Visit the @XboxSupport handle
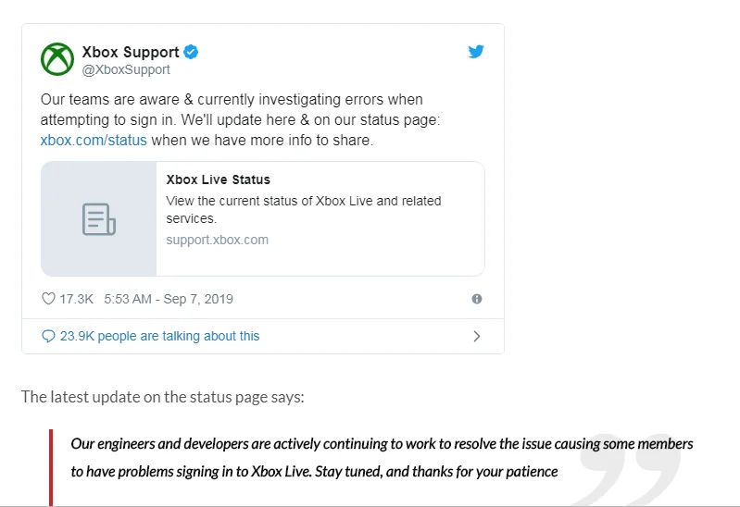The height and width of the screenshot is (507, 740). click(126, 69)
